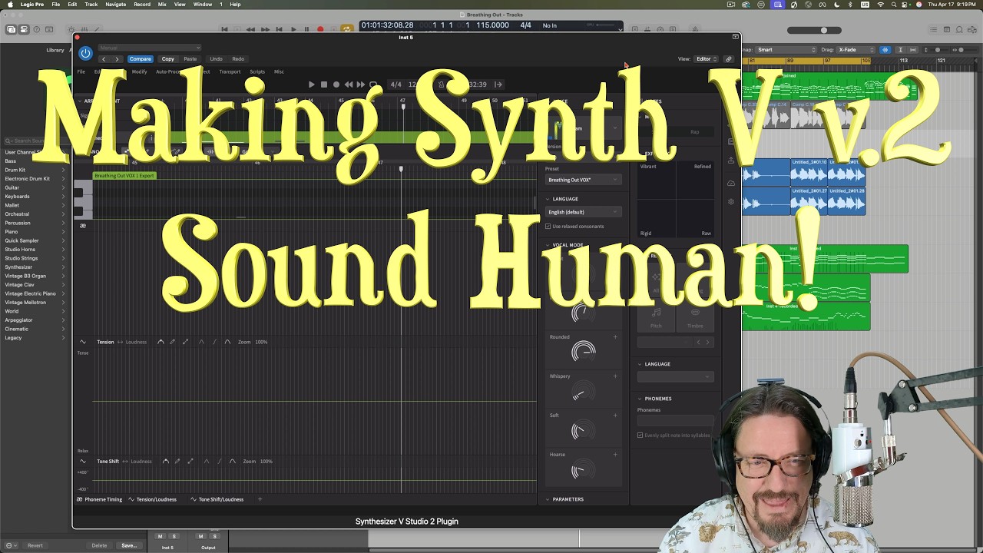Open the Manual preset dropdown
The image size is (983, 553).
tap(149, 48)
